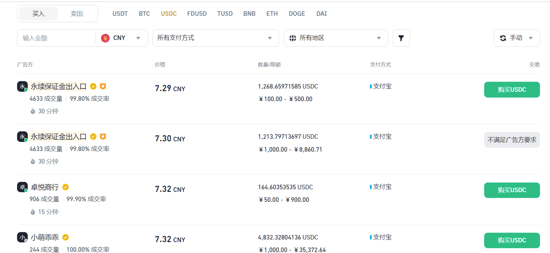
Task: Select the USDT coin tab
Action: click(120, 14)
